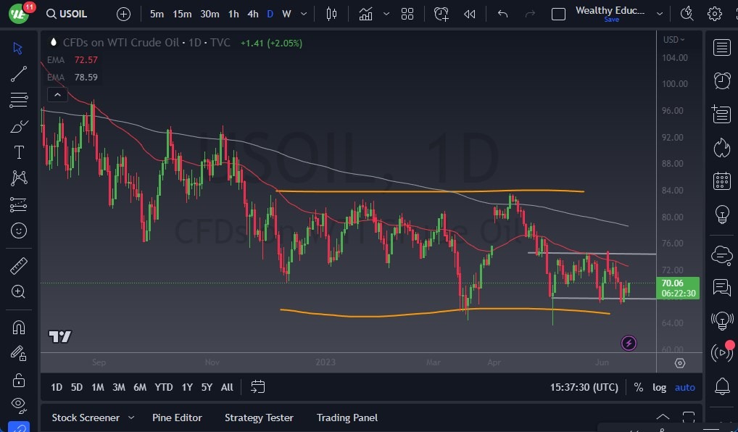738x432 pixels.
Task: Open the candlestick chart type selector
Action: [x=331, y=14]
